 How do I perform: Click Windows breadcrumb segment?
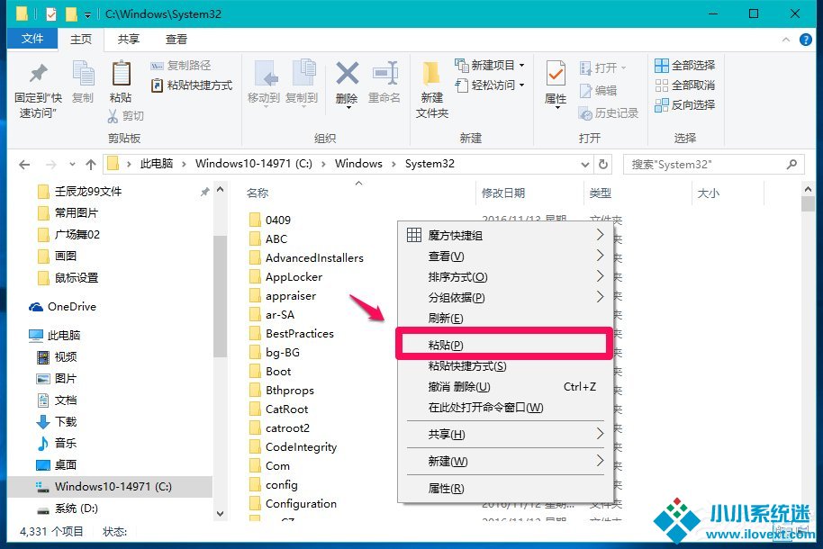point(358,164)
